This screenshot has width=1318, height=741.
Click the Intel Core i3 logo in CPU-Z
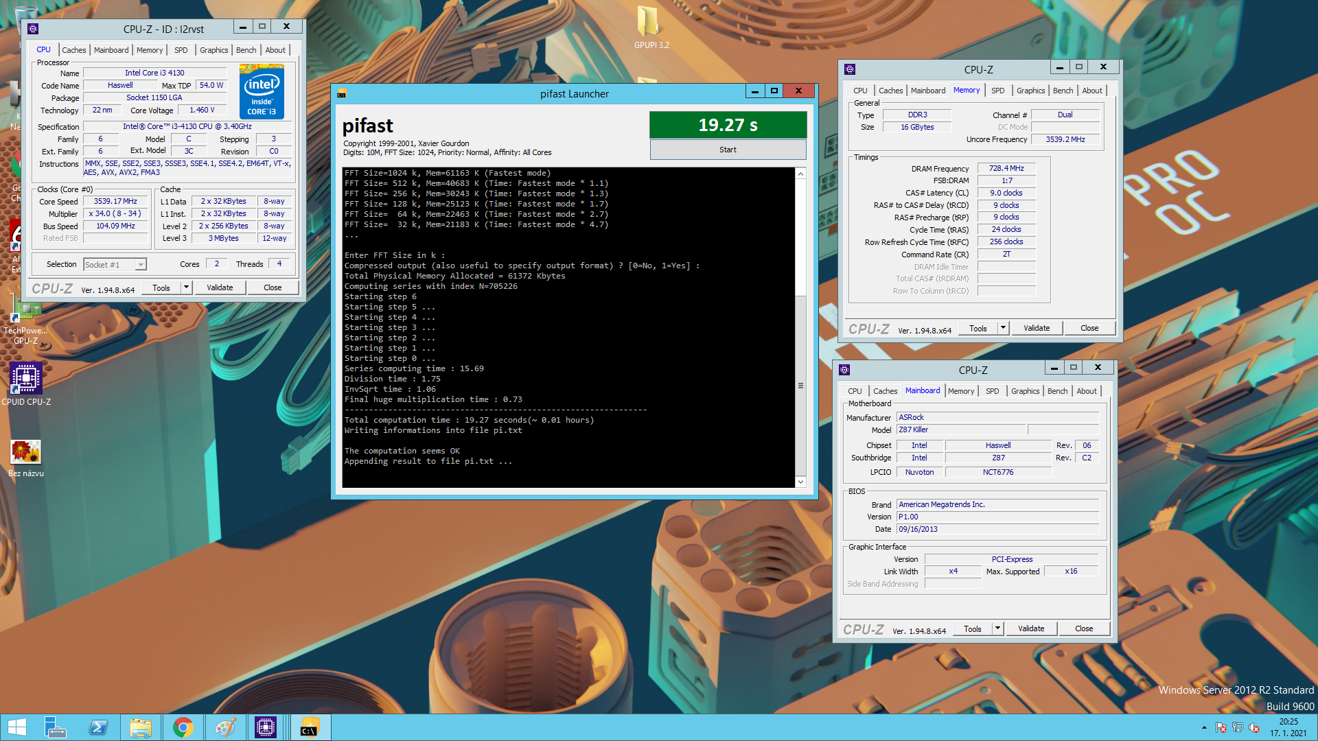click(x=262, y=91)
